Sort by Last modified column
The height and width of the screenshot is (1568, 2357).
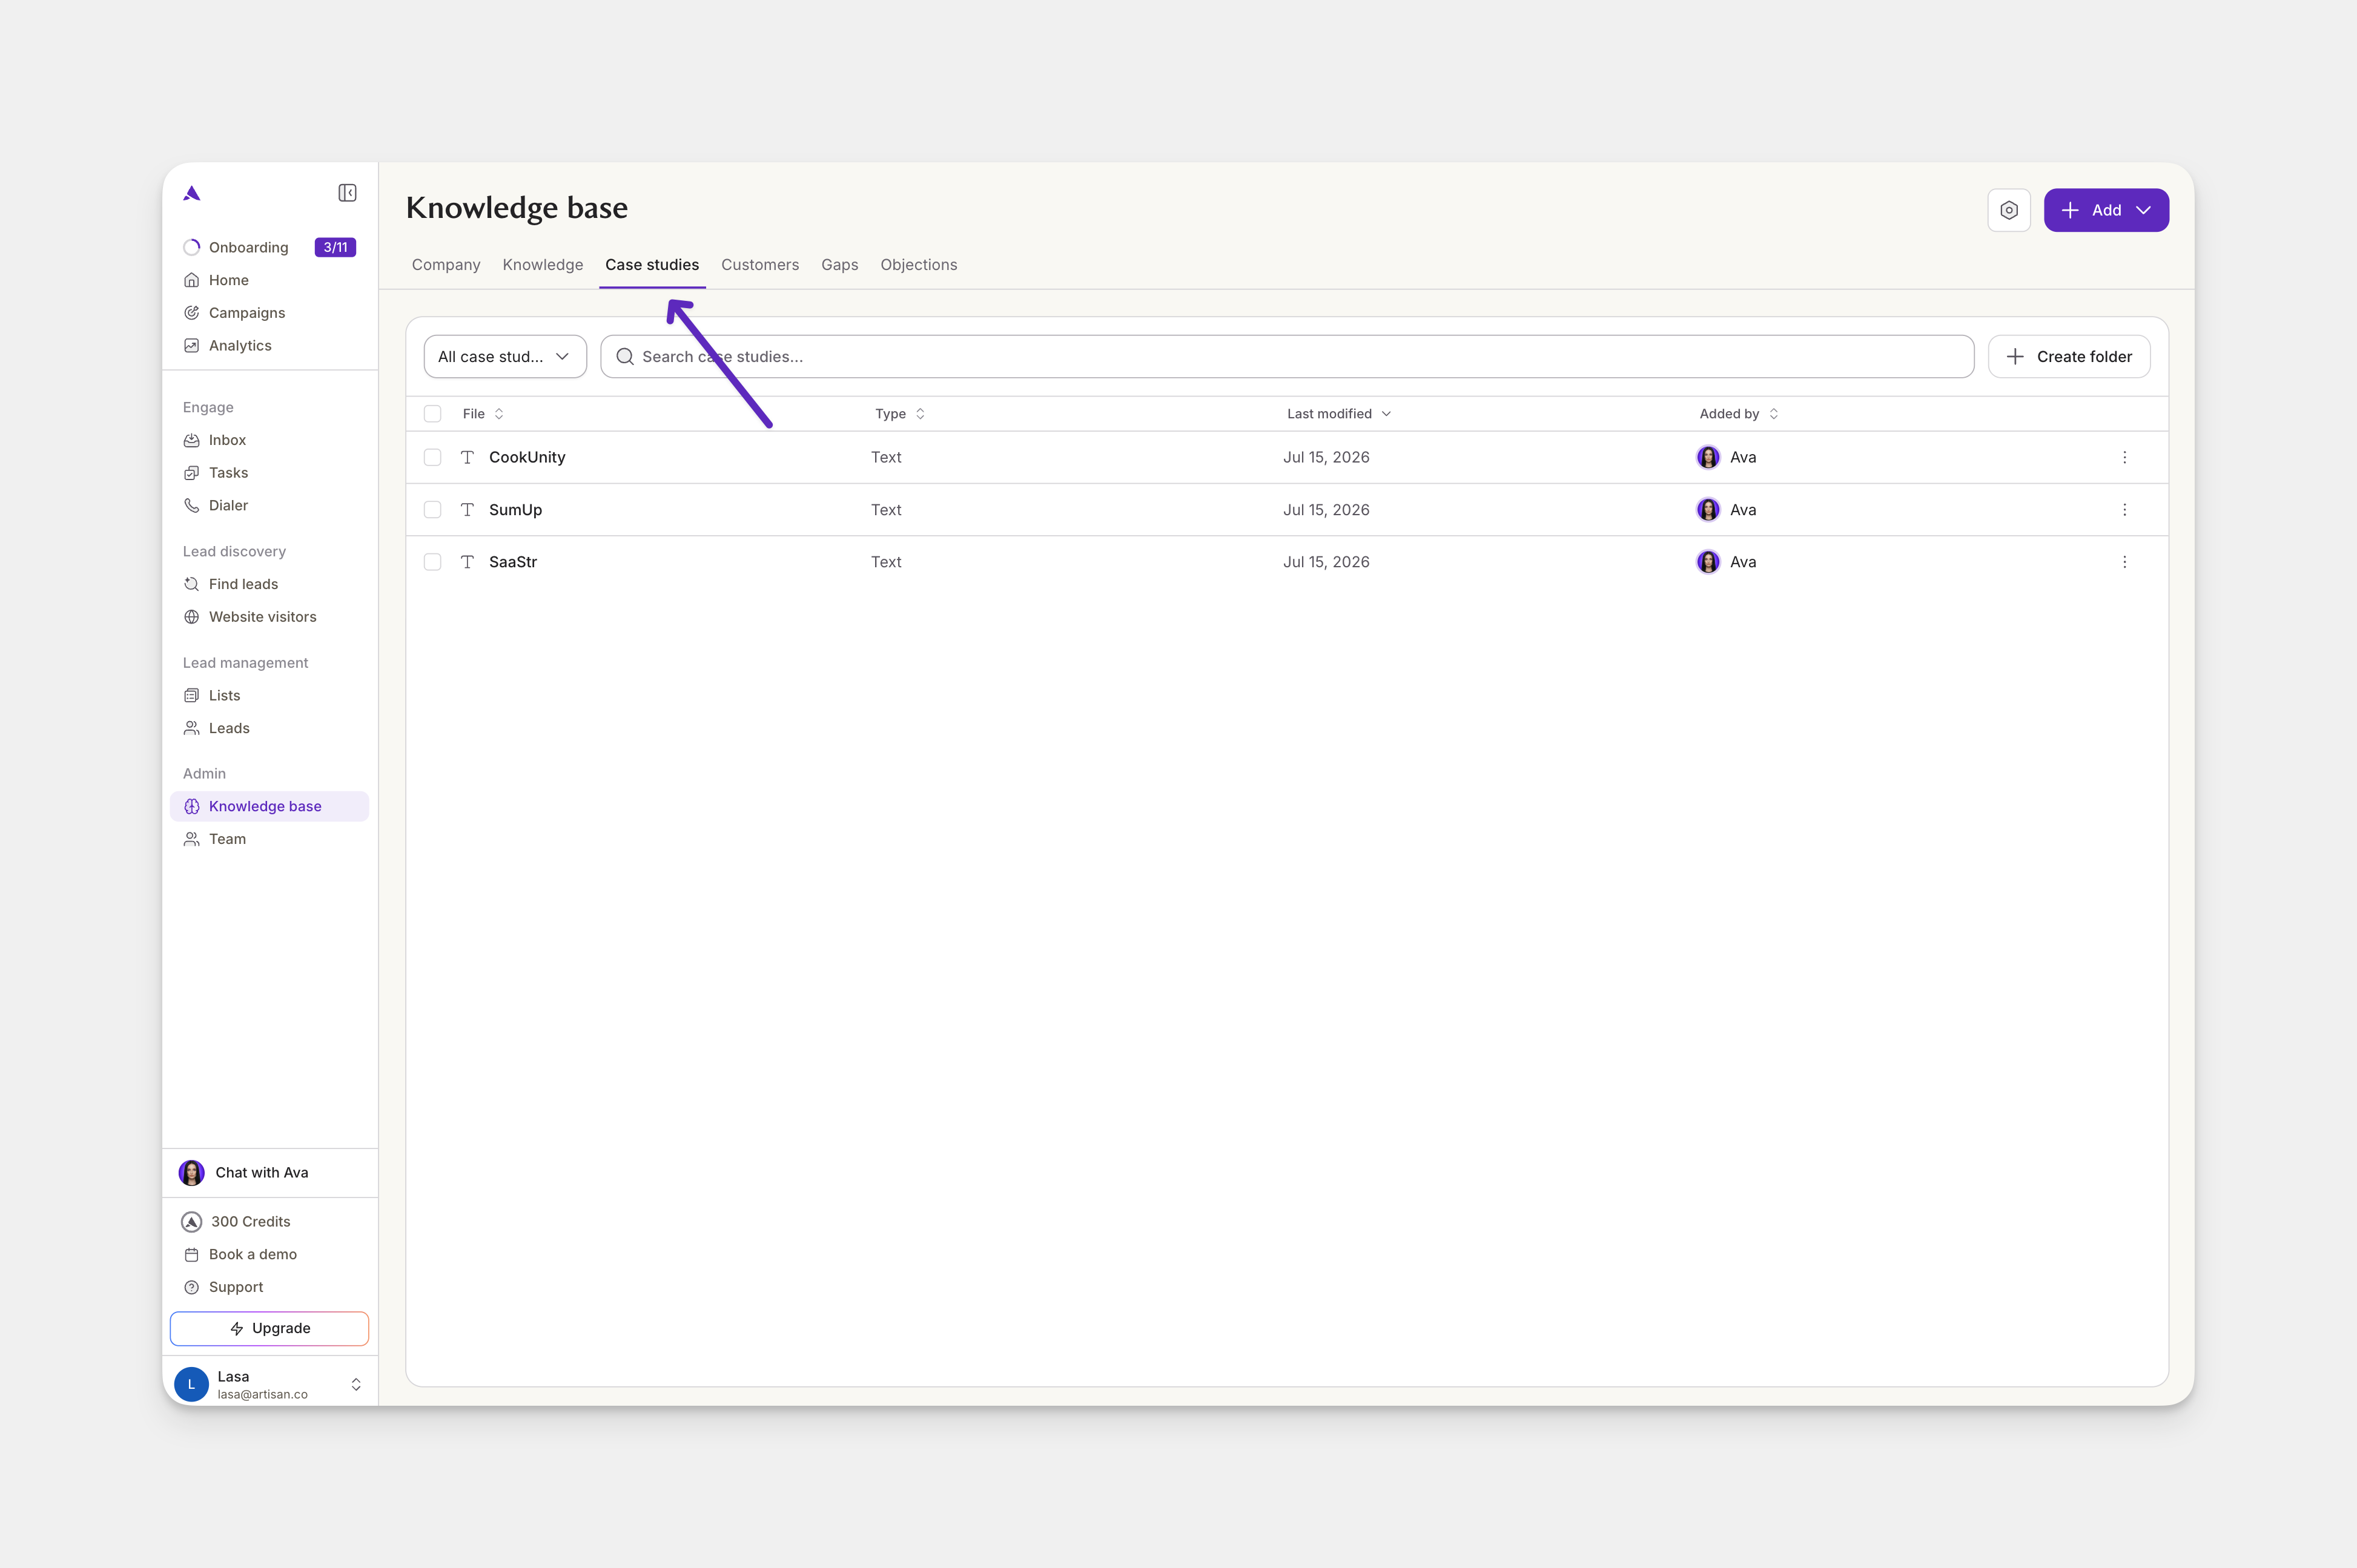tap(1338, 414)
